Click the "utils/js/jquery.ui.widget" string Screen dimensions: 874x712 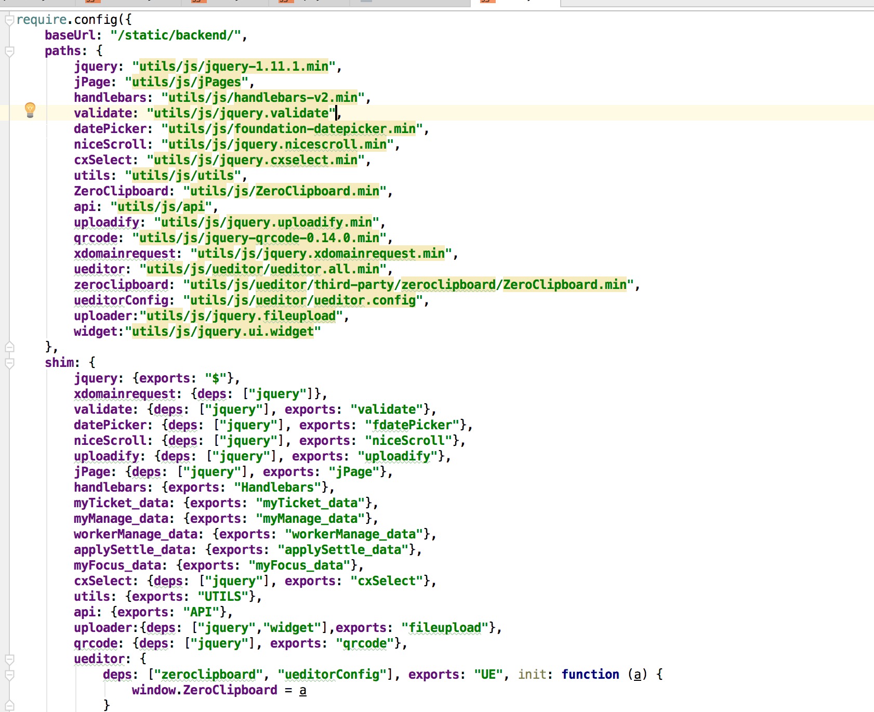pos(222,332)
